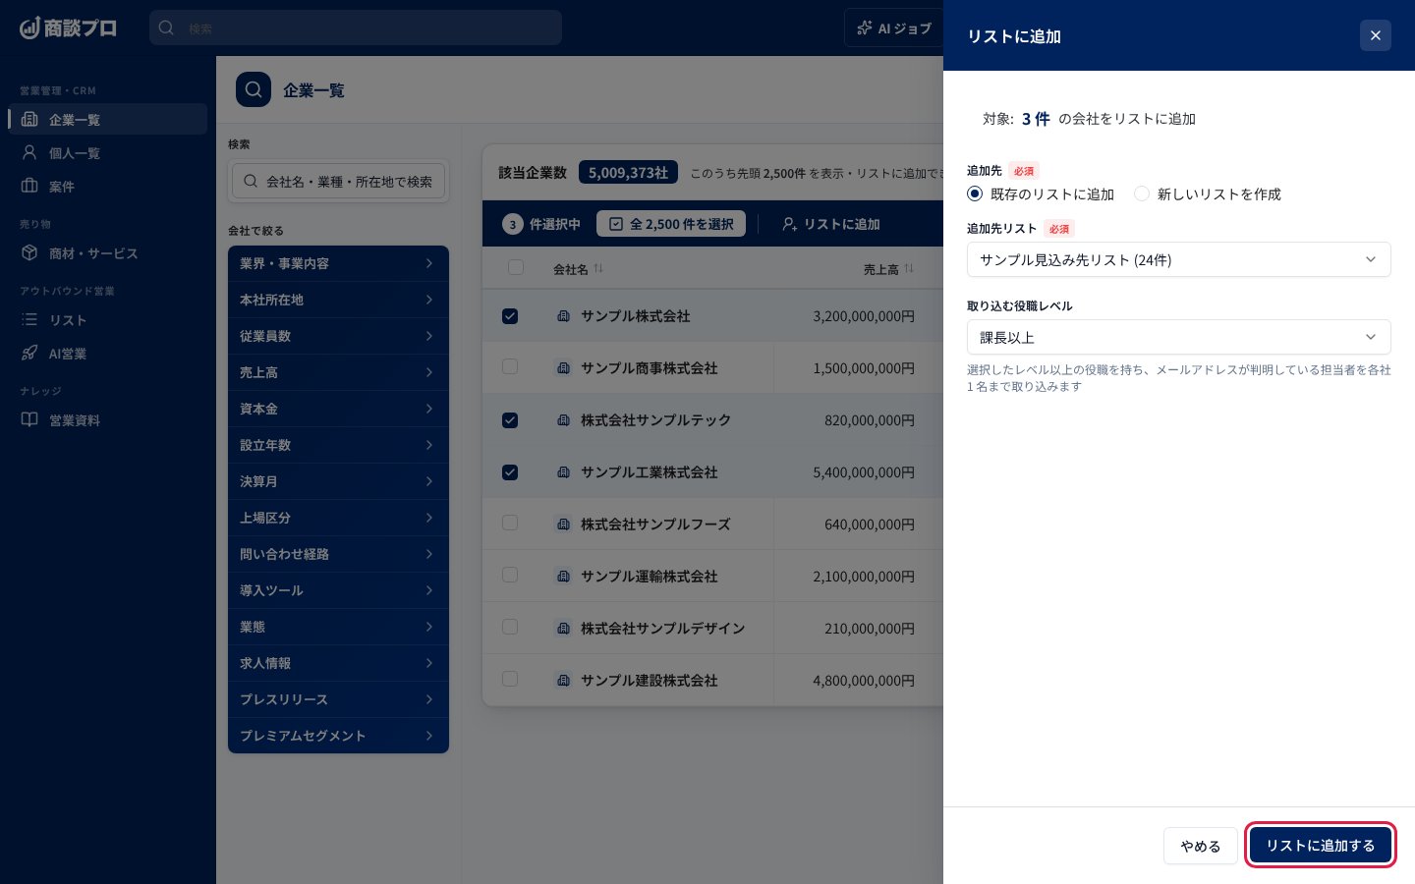Click the 案件 briefcase icon in sidebar
Viewport: 1415px width, 884px height.
point(29,186)
